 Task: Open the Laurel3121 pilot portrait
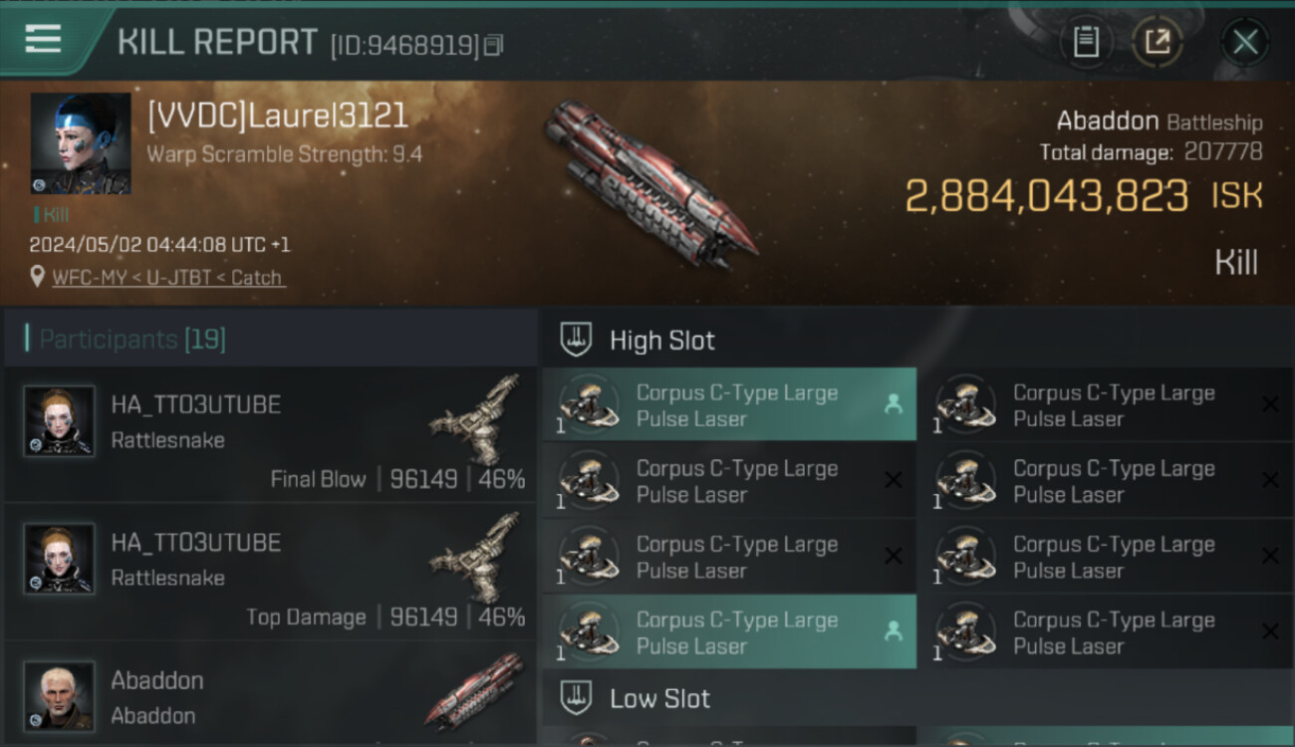81,143
